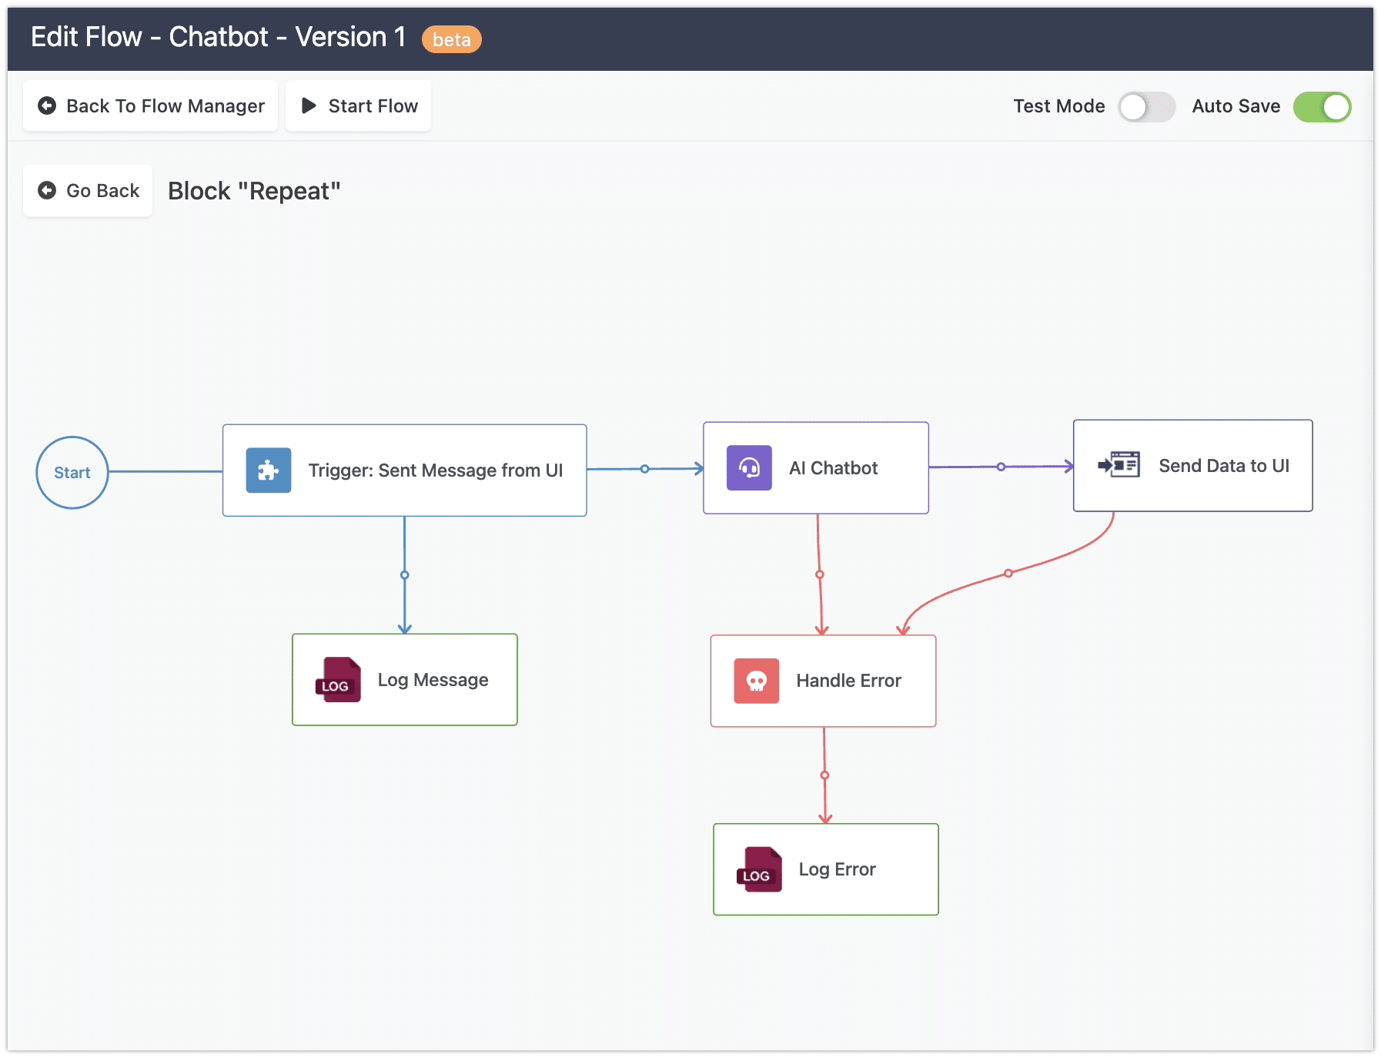Click Back To Flow Manager button

[151, 106]
